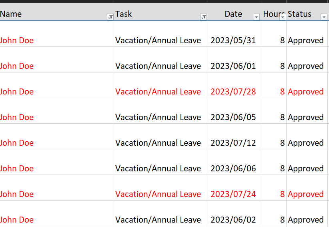329x227 pixels.
Task: Click the Date column header text
Action: 233,14
